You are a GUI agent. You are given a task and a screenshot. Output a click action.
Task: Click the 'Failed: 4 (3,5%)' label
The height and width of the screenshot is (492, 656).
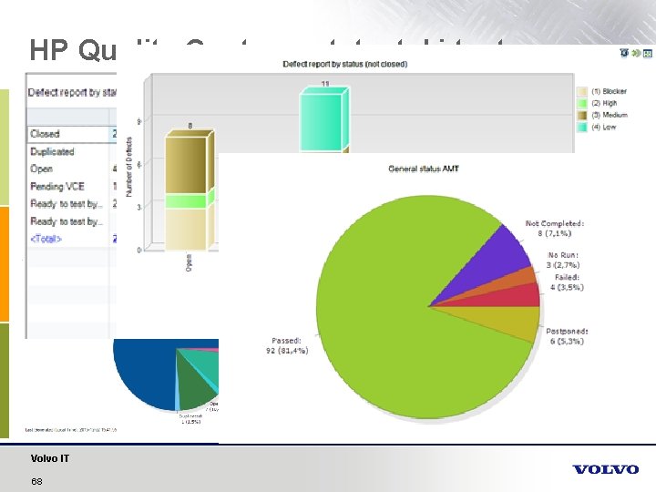click(x=567, y=282)
